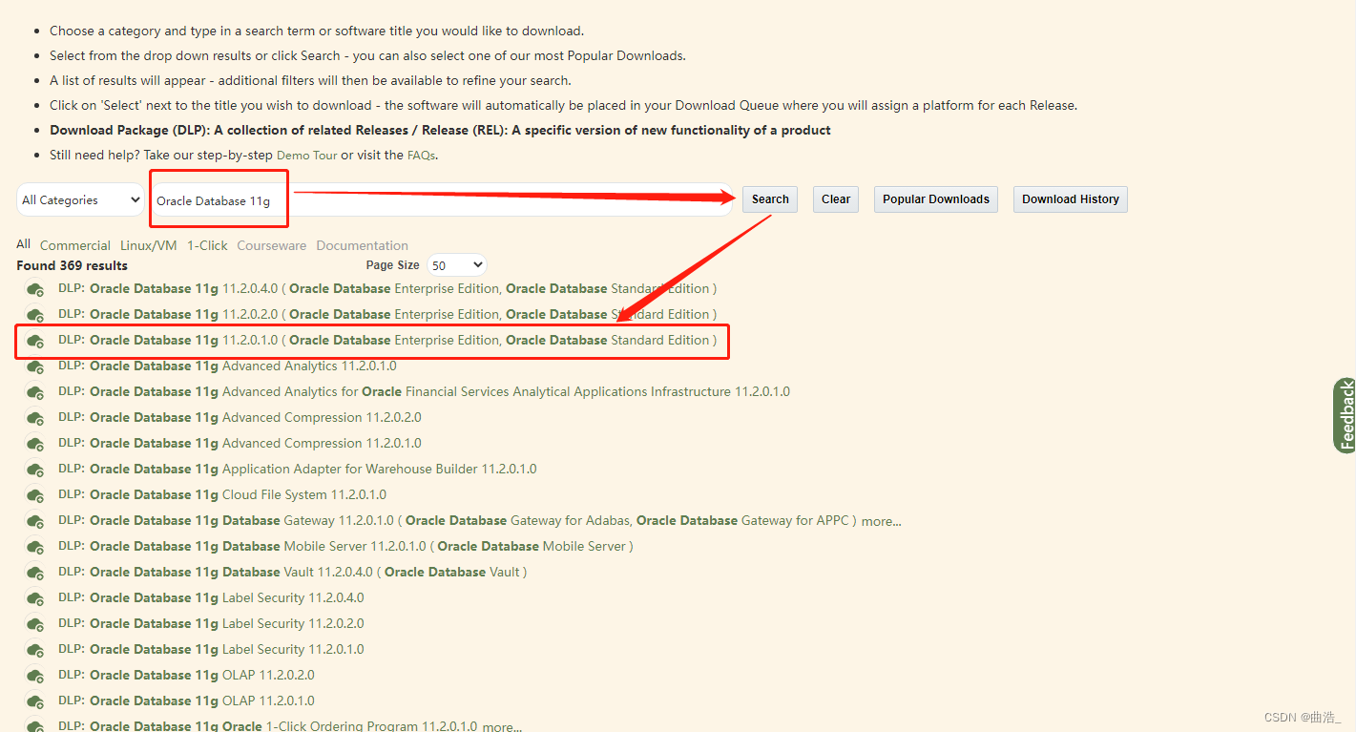Select Advanced Analytics 11.2.0.1.0 package
This screenshot has width=1356, height=732.
pos(227,366)
